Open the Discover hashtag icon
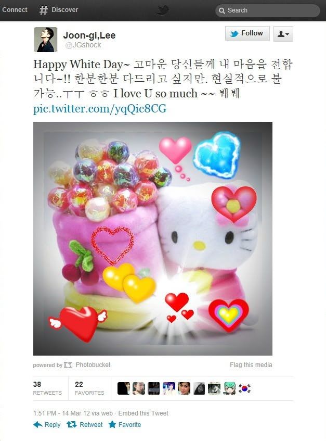This screenshot has width=326, height=441. point(44,10)
